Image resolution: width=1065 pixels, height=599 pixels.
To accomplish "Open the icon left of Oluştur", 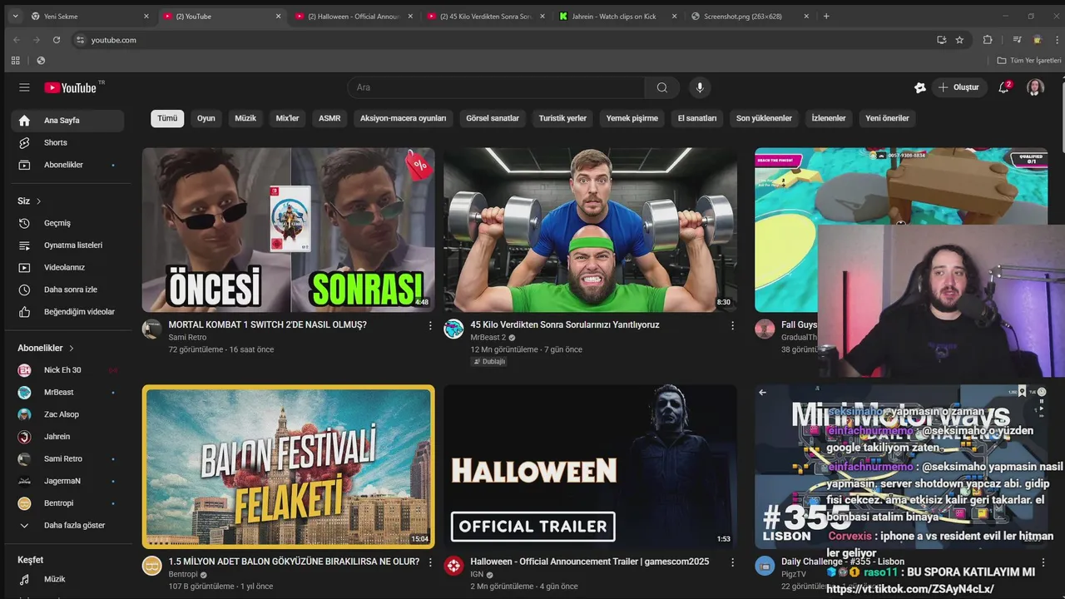I will [919, 87].
